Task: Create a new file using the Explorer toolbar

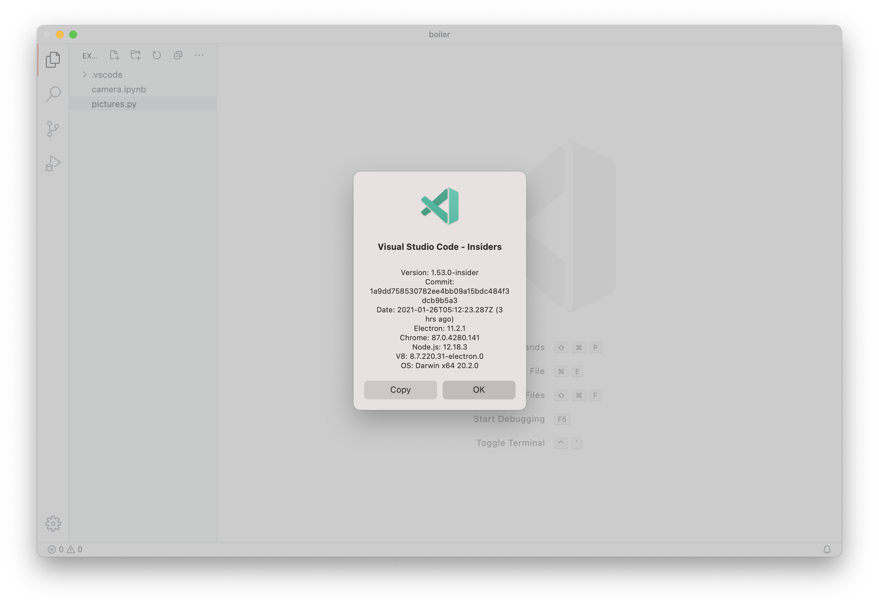Action: pos(114,55)
